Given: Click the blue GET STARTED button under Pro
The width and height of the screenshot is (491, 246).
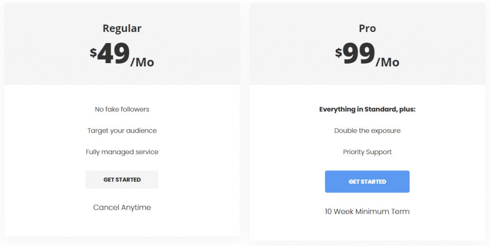Looking at the screenshot, I should [367, 181].
